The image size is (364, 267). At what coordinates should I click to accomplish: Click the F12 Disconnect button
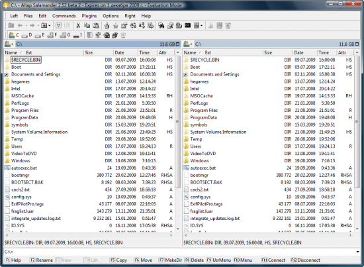pyautogui.click(x=305, y=260)
